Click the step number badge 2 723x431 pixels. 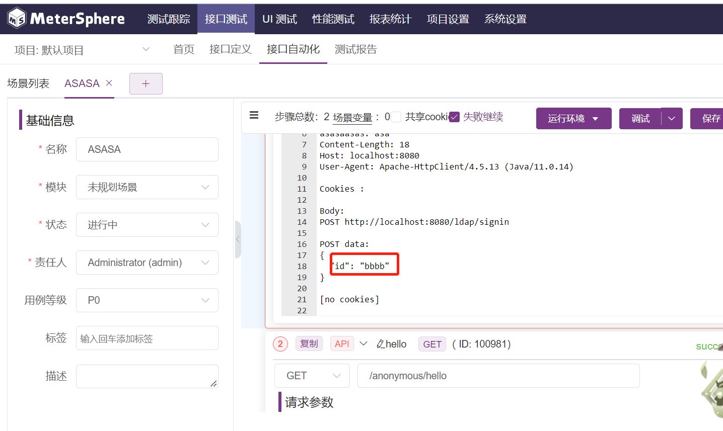(280, 344)
